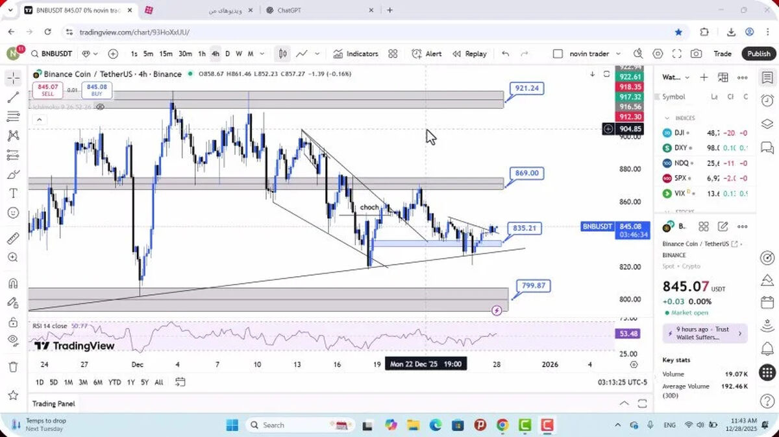This screenshot has width=779, height=437.
Task: Take a chart snapshot with camera
Action: pyautogui.click(x=696, y=54)
